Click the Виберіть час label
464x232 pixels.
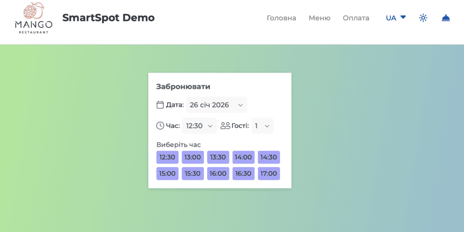179,145
